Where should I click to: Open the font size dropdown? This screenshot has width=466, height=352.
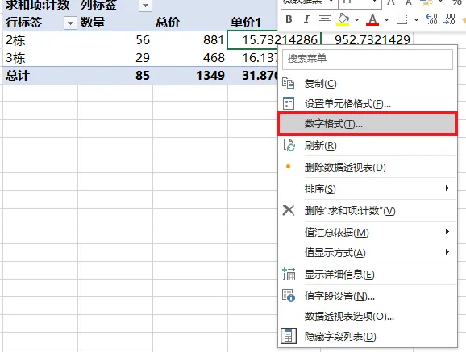pyautogui.click(x=376, y=2)
